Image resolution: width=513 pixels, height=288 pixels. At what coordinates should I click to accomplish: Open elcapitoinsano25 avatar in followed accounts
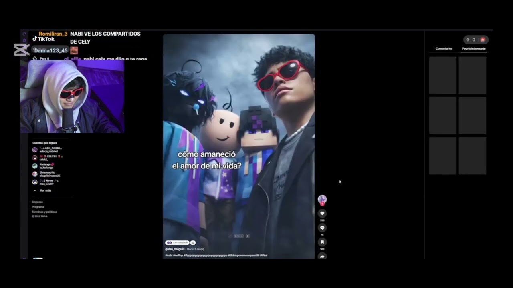[x=35, y=174]
